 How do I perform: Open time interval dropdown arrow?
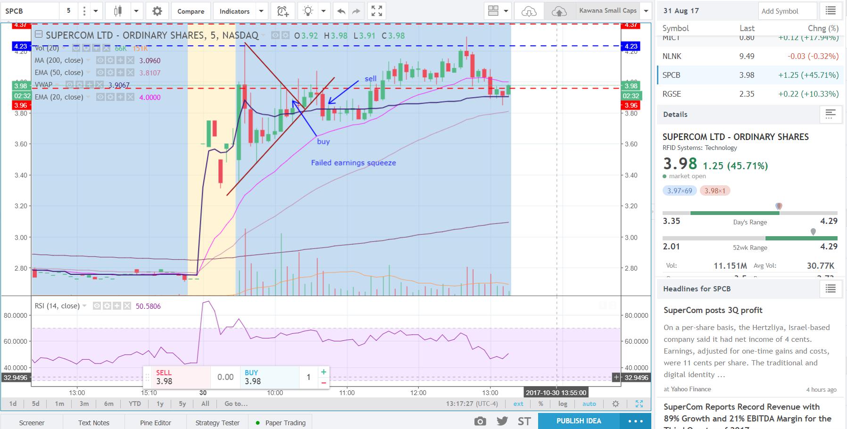96,11
